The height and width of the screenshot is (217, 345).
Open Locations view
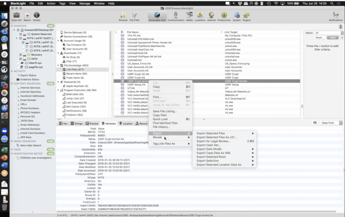200,17
